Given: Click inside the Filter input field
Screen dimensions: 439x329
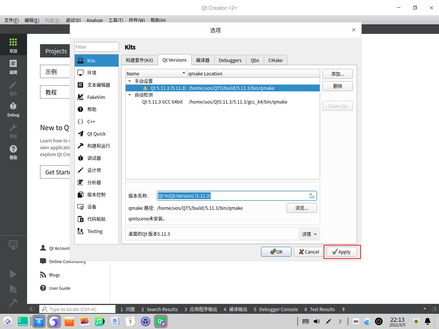Looking at the screenshot, I should click(x=96, y=46).
